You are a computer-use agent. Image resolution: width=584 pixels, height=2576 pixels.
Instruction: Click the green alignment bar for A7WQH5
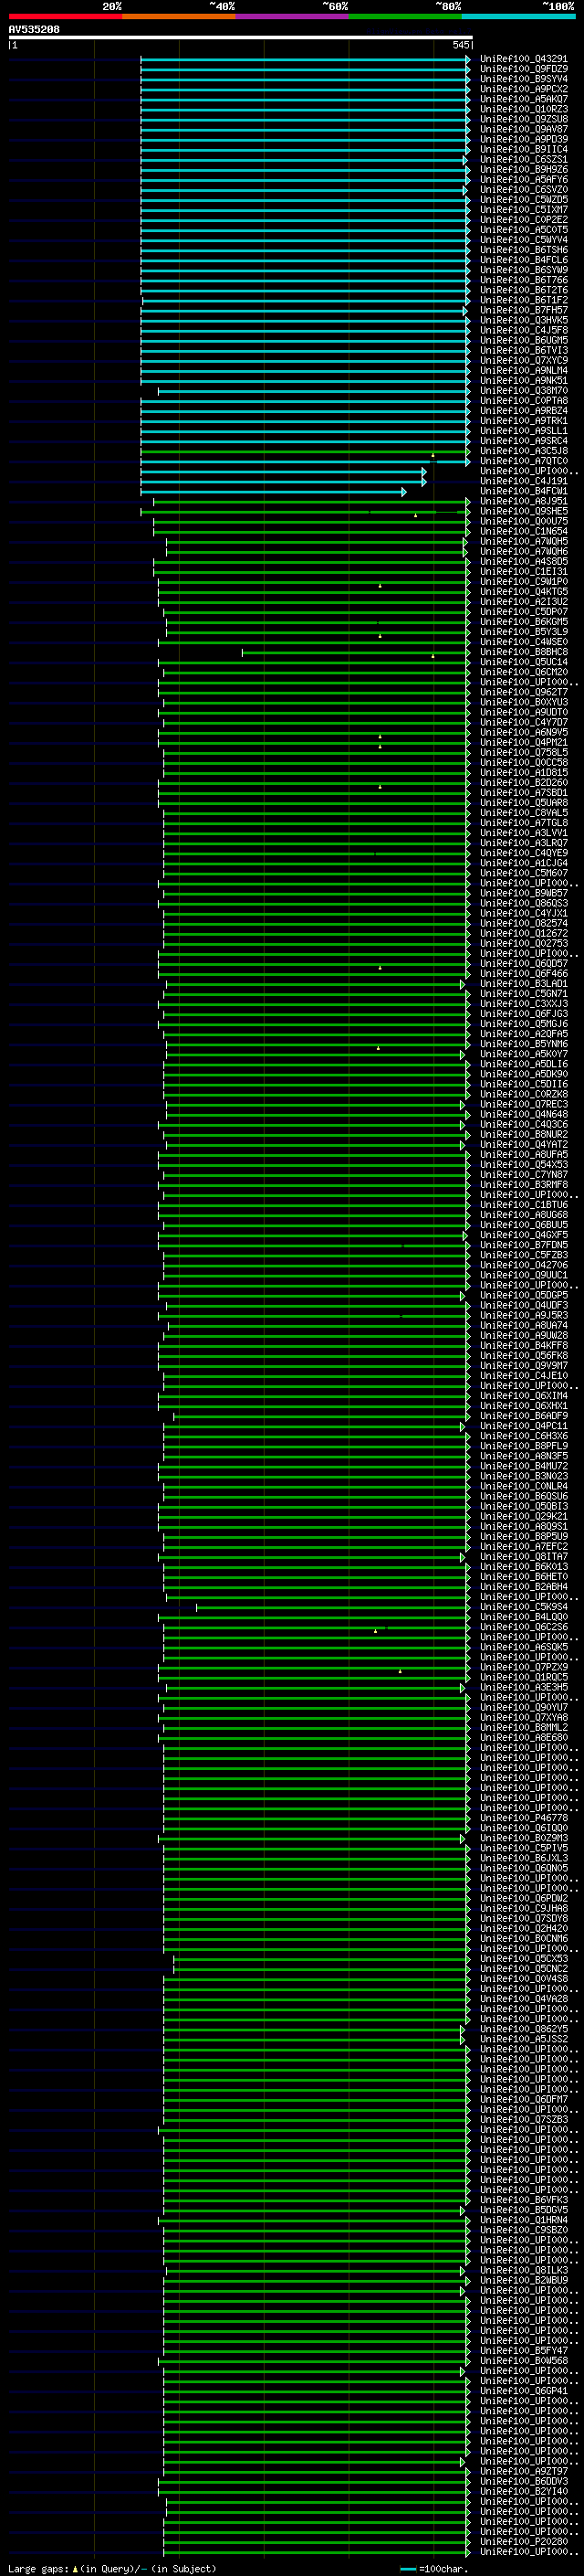click(x=317, y=542)
